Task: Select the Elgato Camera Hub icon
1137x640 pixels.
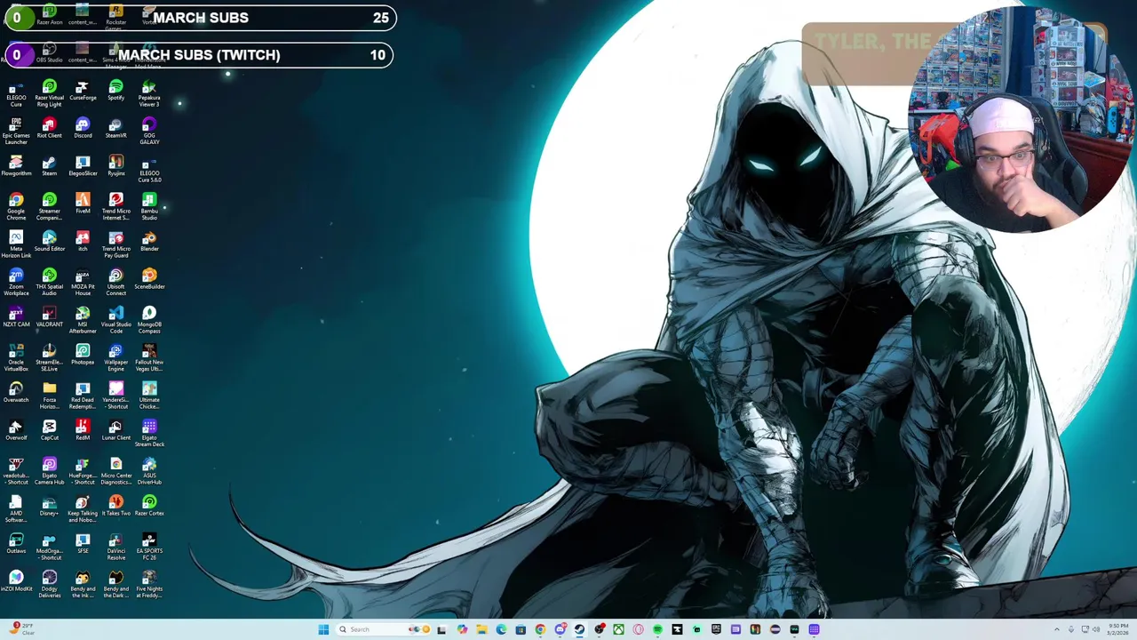Action: [x=49, y=472]
